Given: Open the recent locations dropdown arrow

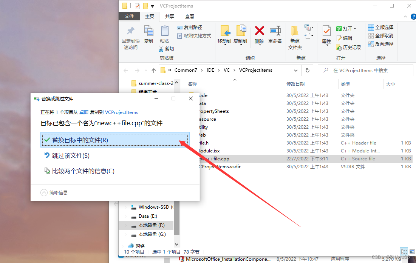Looking at the screenshot, I should [x=145, y=71].
